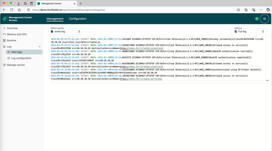The width and height of the screenshot is (272, 151).
Task: Click the Passkey validated log entry text
Action: click(x=220, y=39)
